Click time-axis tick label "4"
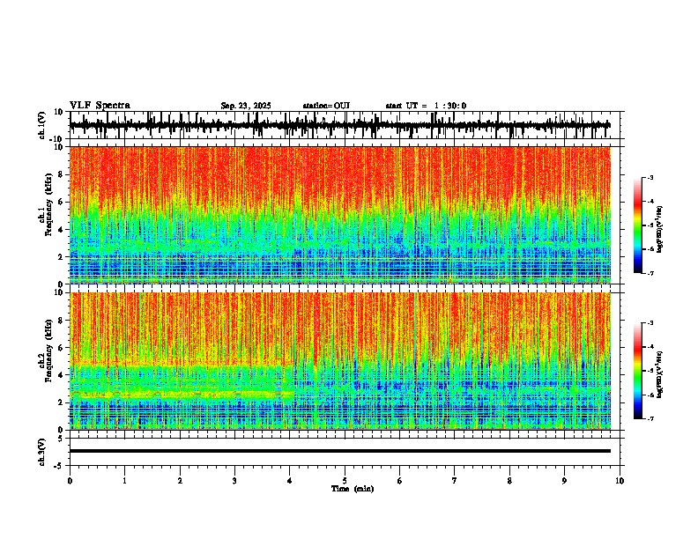Screen dimensions: 698x539 290,481
